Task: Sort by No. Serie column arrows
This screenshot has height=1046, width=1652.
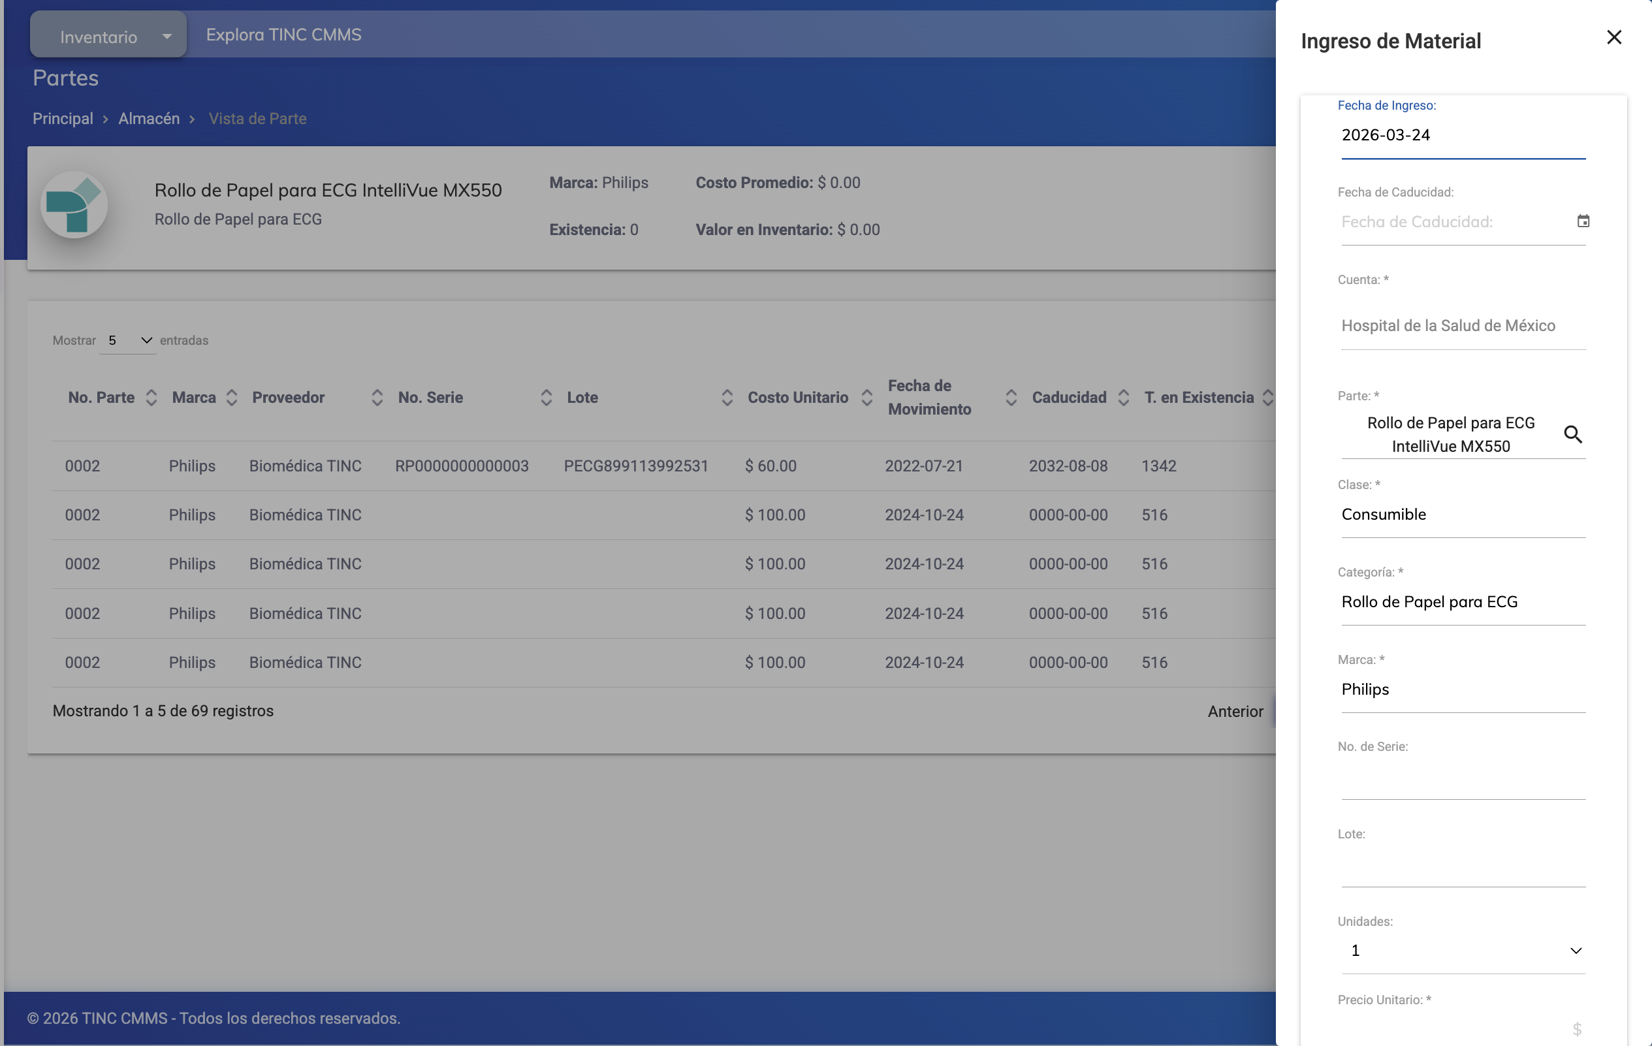Action: point(546,397)
